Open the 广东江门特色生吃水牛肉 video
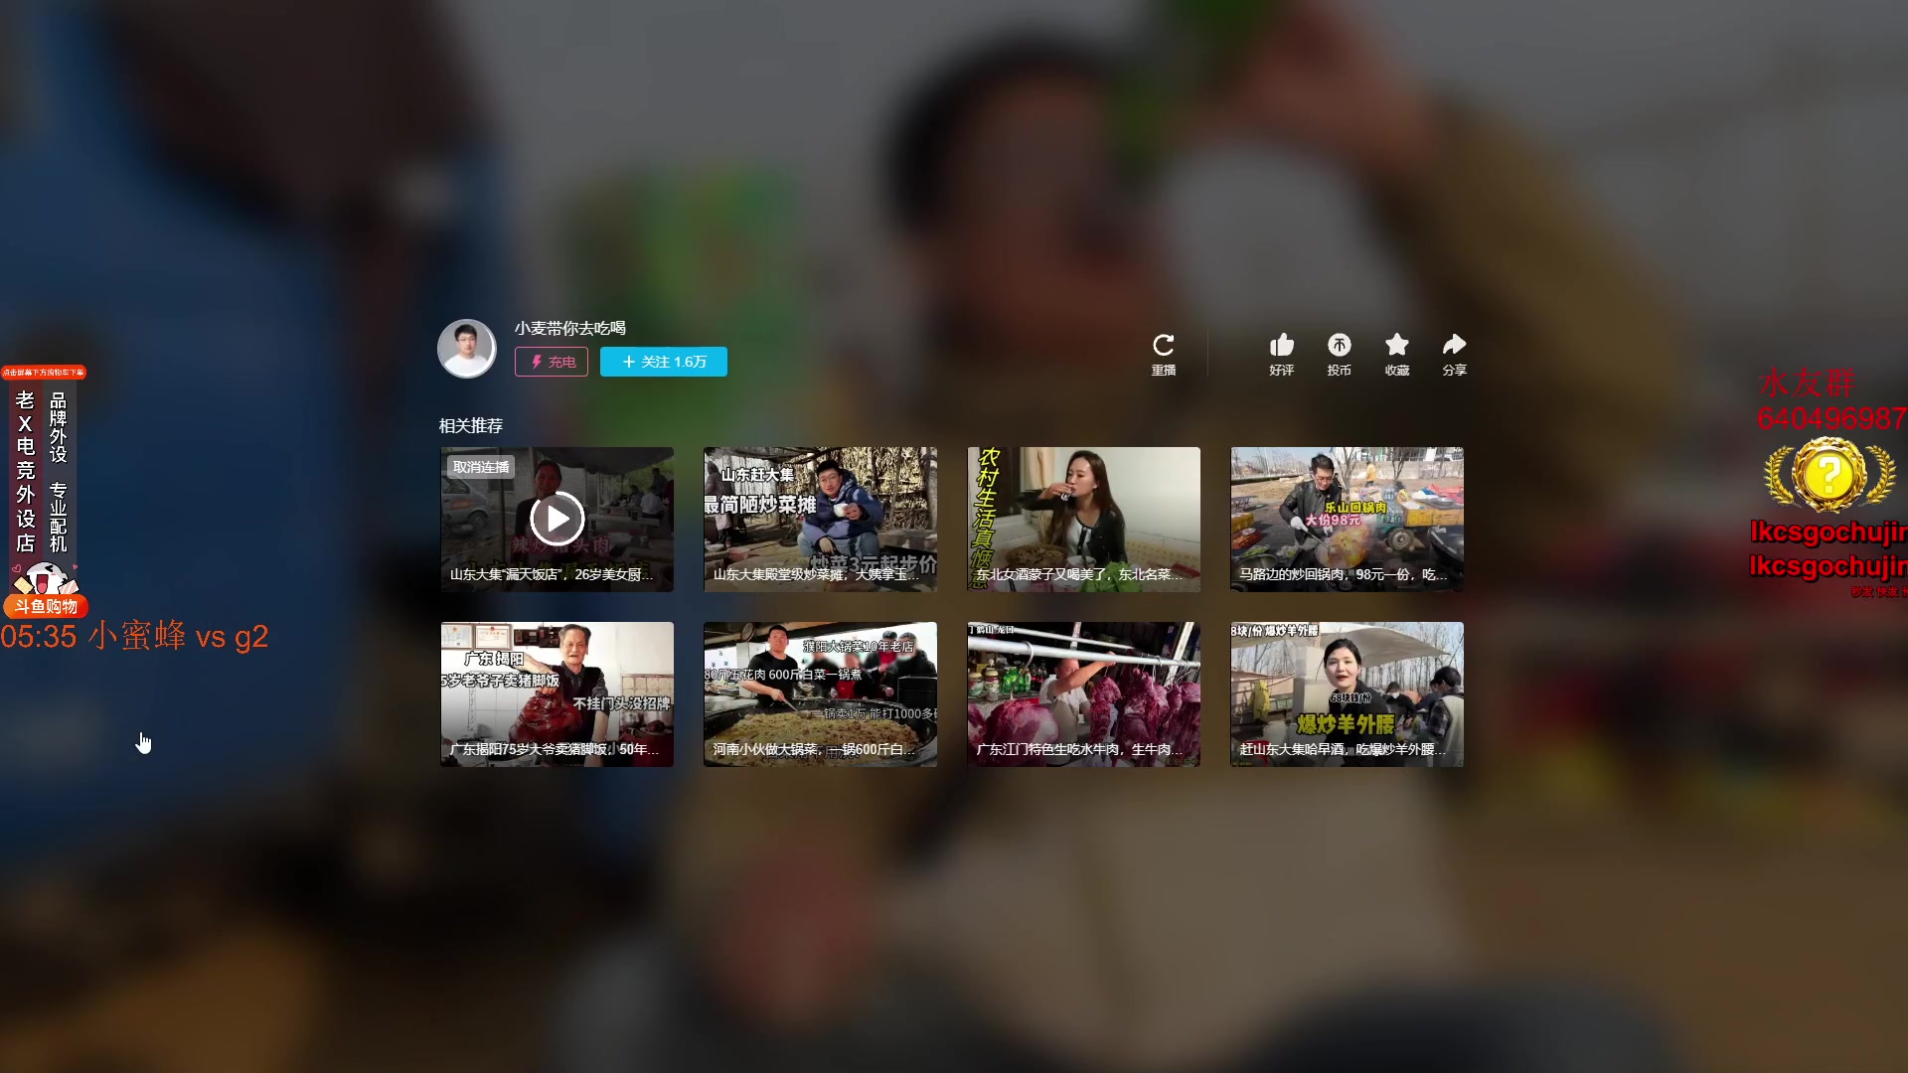 click(x=1084, y=694)
